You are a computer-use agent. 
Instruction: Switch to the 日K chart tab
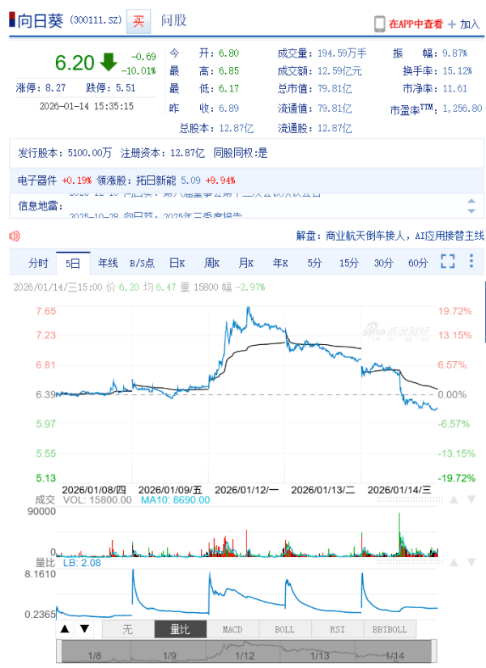[x=177, y=262]
